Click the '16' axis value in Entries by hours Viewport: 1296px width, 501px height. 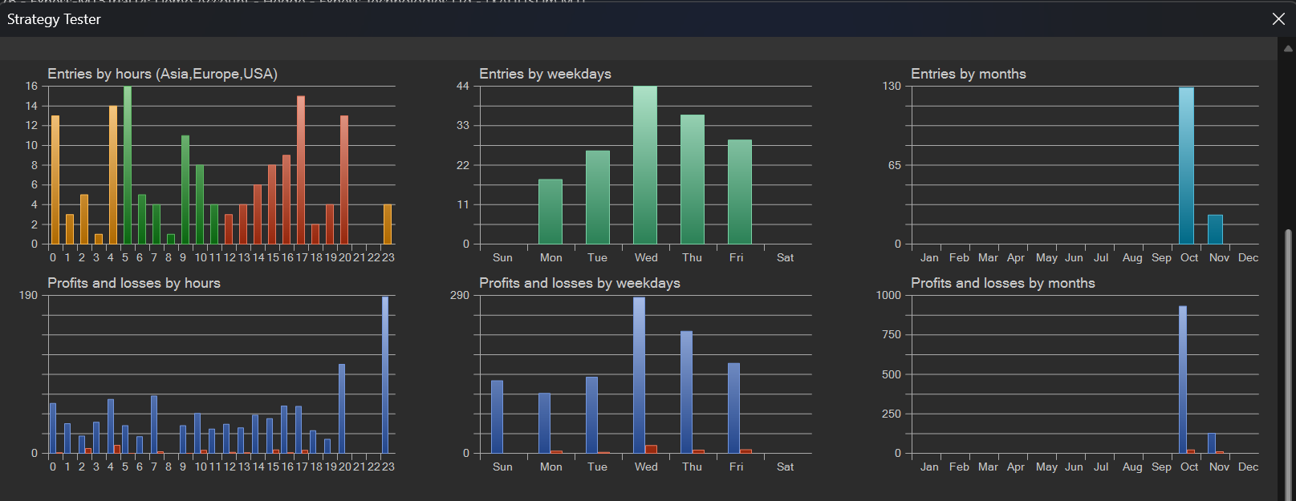31,86
